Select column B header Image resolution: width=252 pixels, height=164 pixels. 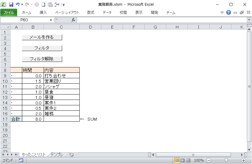coord(33,27)
